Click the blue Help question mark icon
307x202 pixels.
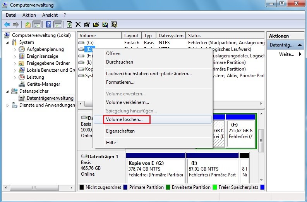click(x=48, y=24)
